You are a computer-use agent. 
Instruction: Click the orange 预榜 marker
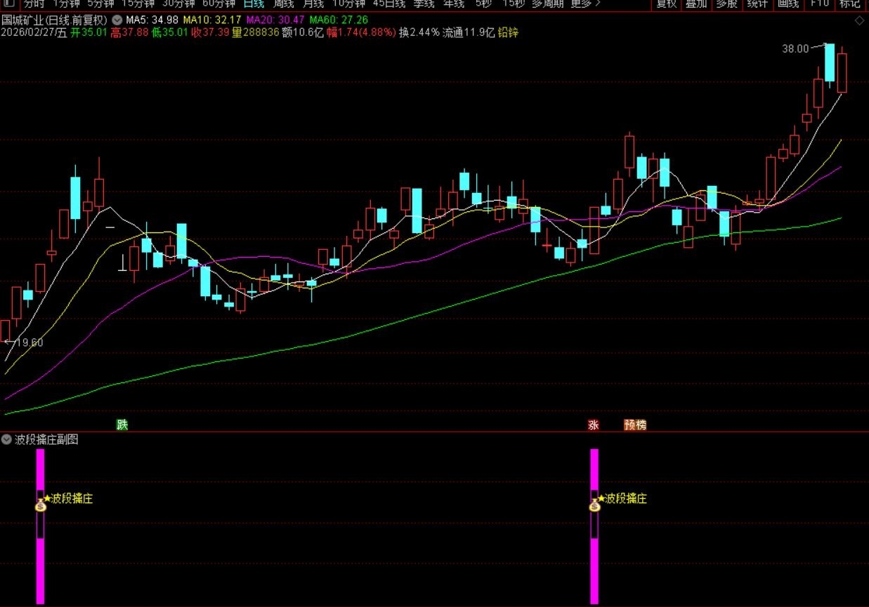click(635, 425)
